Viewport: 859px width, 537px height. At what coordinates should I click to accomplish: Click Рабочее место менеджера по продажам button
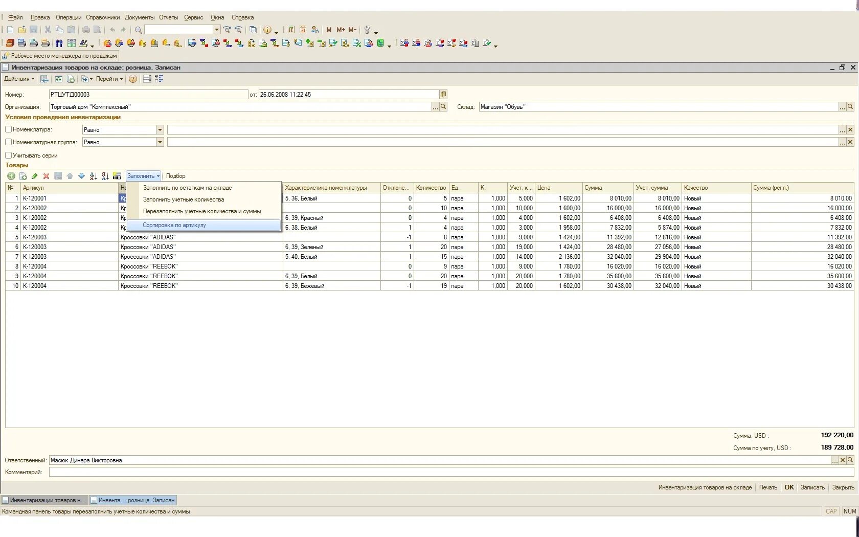click(60, 56)
